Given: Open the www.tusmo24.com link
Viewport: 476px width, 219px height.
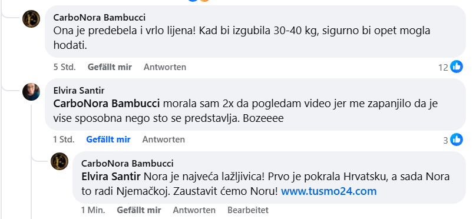Looking at the screenshot, I should click(x=329, y=191).
